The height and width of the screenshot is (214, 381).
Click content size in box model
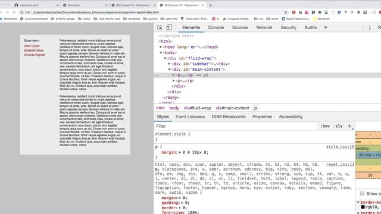(370, 155)
